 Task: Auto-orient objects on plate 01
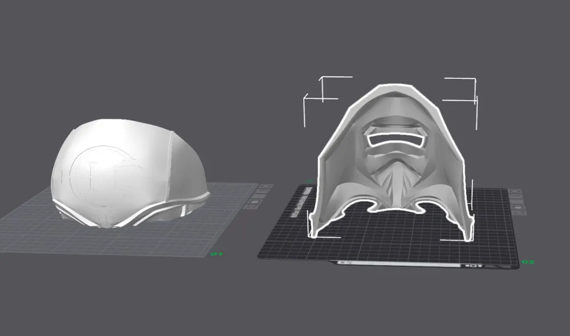coord(263,191)
